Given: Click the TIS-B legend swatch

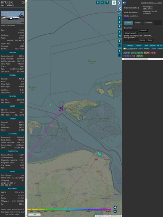Looking at the screenshot, I should (153, 53).
